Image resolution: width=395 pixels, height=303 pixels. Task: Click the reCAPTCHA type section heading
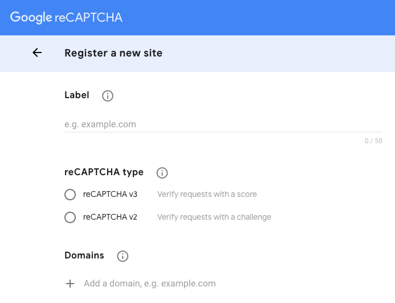tap(104, 172)
